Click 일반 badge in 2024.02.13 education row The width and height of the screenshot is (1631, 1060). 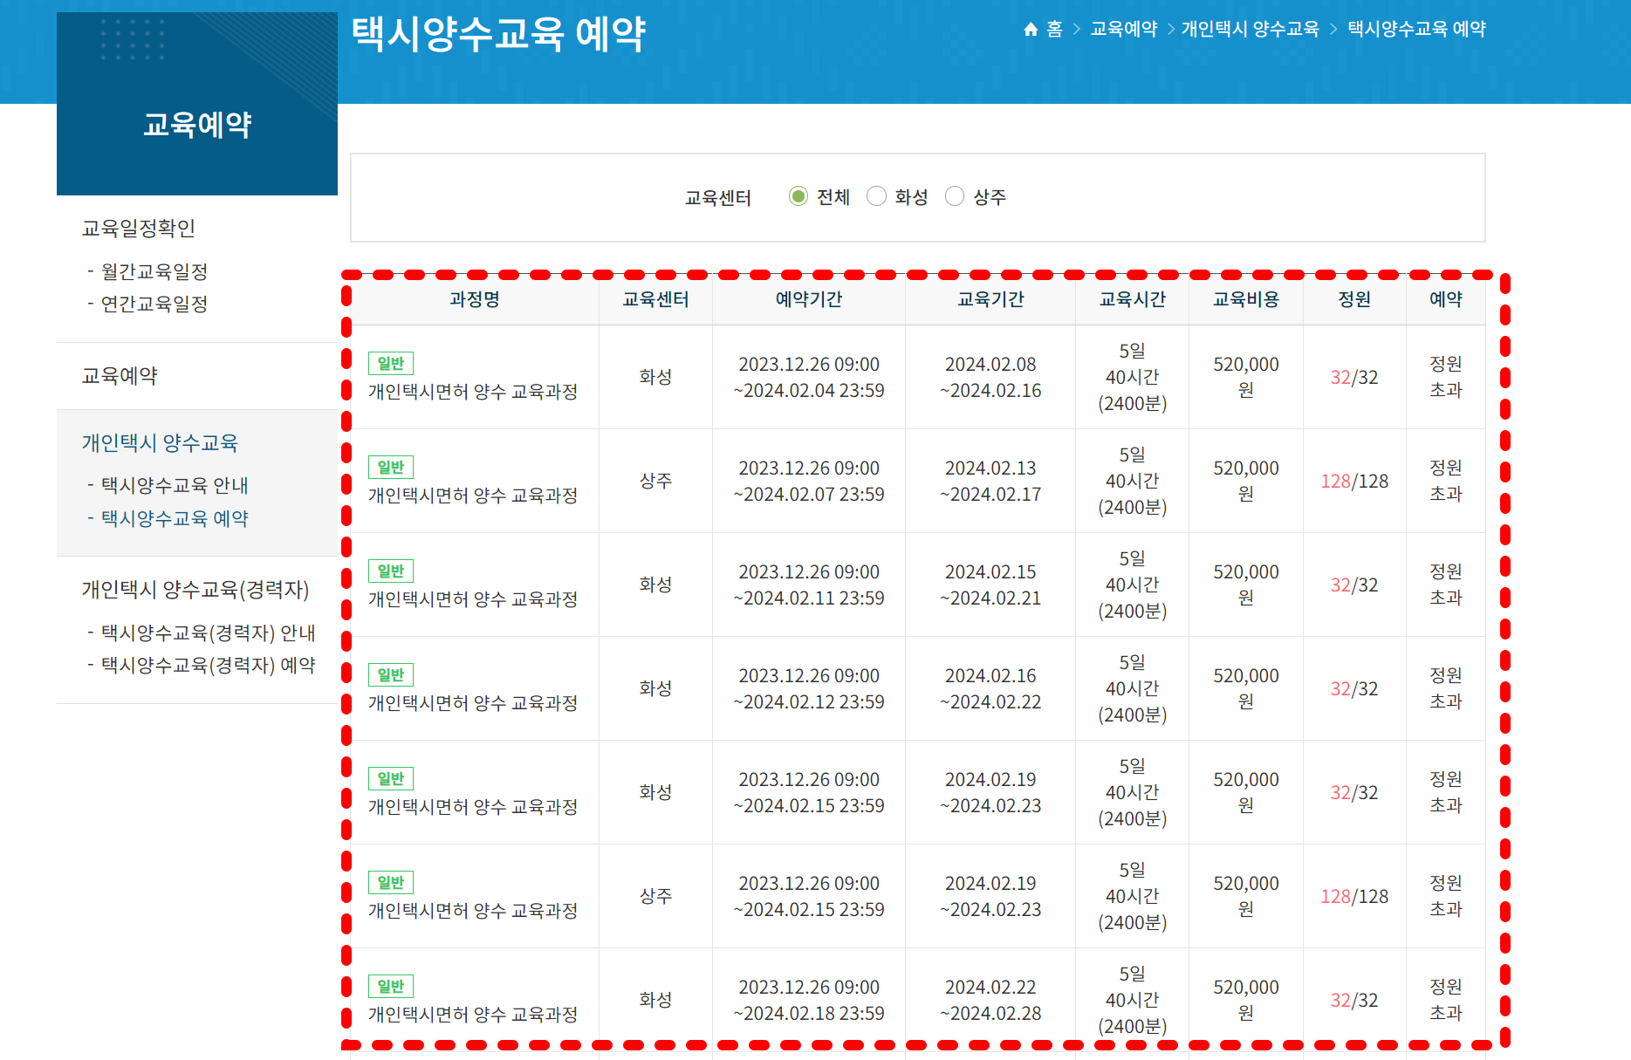(391, 467)
